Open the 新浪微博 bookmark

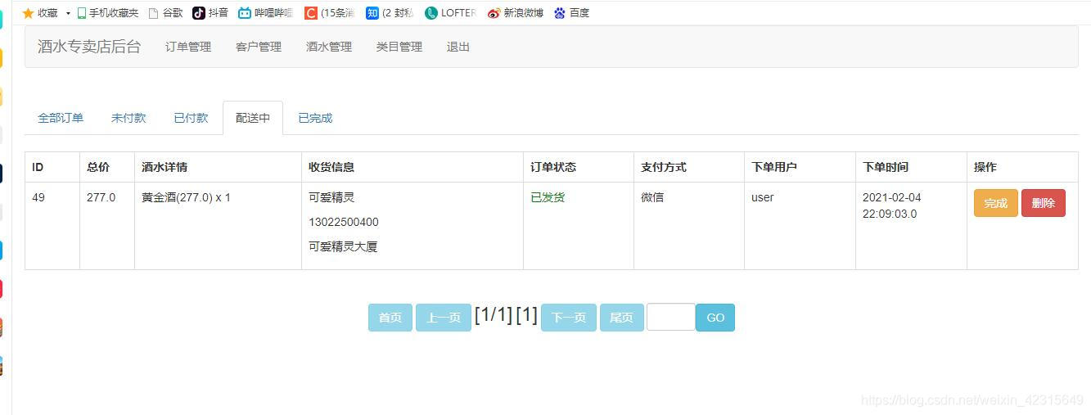(516, 13)
